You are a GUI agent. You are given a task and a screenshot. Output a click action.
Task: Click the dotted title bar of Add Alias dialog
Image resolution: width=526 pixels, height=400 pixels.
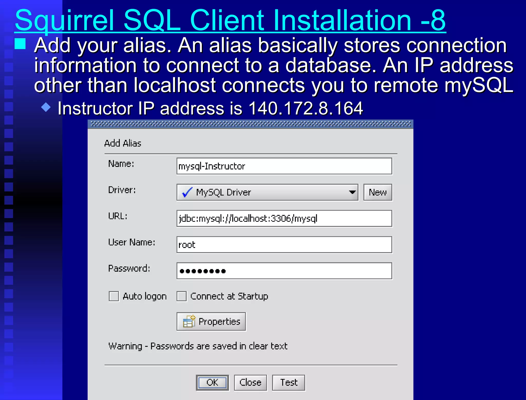250,124
